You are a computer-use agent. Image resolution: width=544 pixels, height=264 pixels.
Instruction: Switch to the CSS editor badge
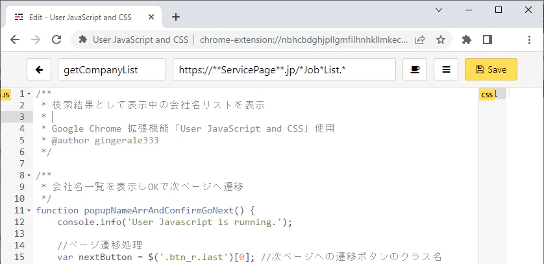(487, 95)
